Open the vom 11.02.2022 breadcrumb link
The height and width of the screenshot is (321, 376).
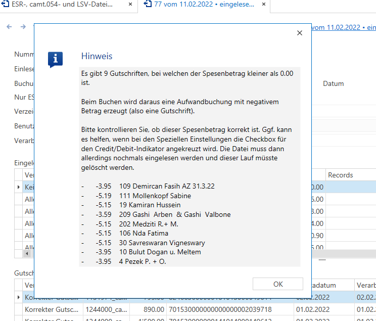coord(344,27)
